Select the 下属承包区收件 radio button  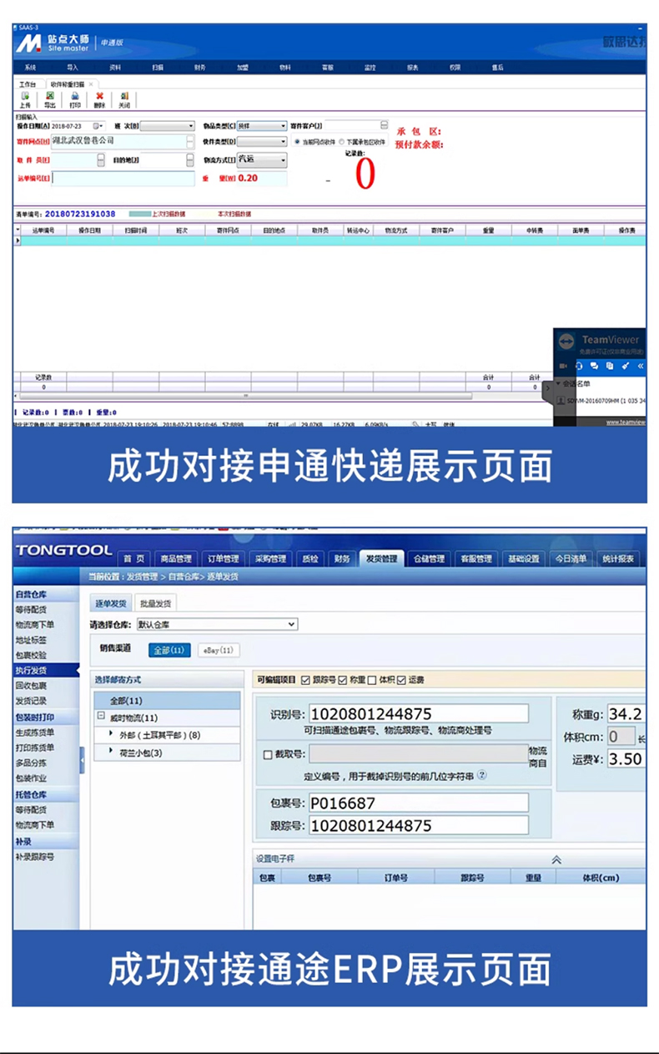click(x=342, y=143)
